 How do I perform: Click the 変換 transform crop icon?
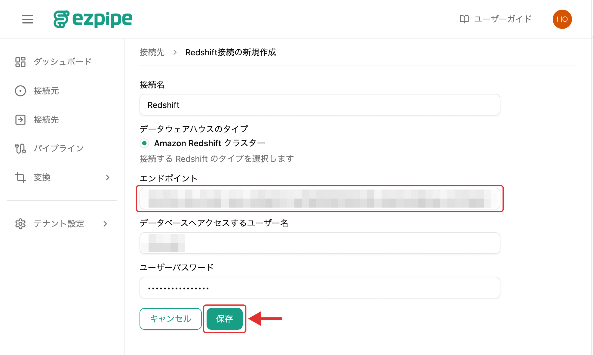pyautogui.click(x=20, y=177)
